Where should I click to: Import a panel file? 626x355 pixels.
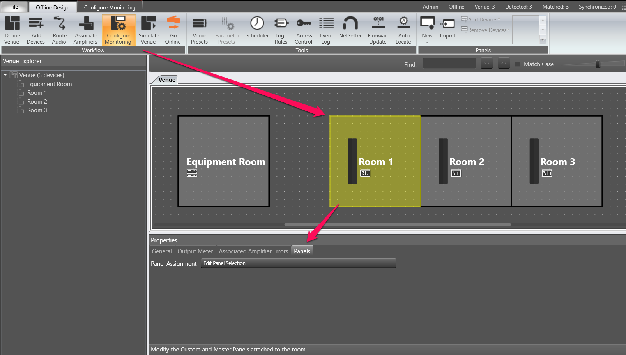point(448,27)
